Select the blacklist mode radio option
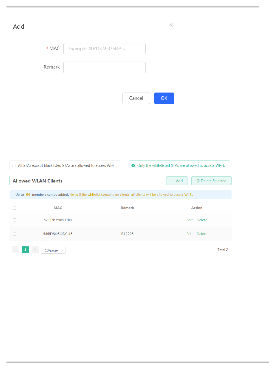Viewport: 275px width, 369px height. point(14,166)
